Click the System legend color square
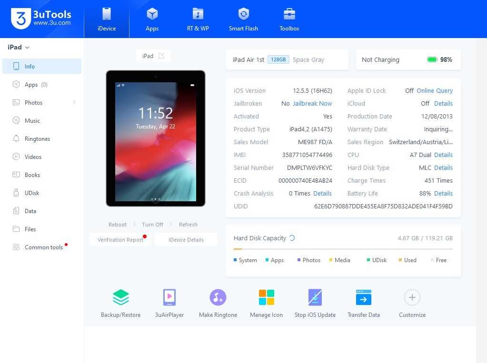Viewport: 487px width, 363px height. 235,260
